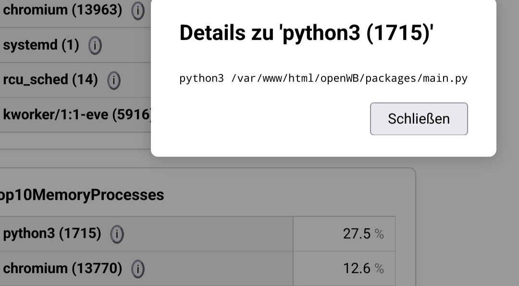
Task: Select python3 (1715) name in memory table
Action: (52, 234)
